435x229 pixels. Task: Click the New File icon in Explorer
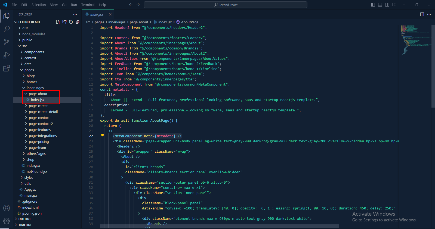pos(58,22)
